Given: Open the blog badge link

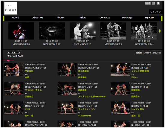Looking at the screenshot, I should [x=148, y=3].
